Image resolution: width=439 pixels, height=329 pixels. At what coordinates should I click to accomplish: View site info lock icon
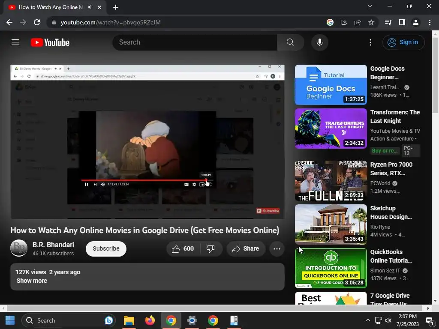tap(54, 22)
